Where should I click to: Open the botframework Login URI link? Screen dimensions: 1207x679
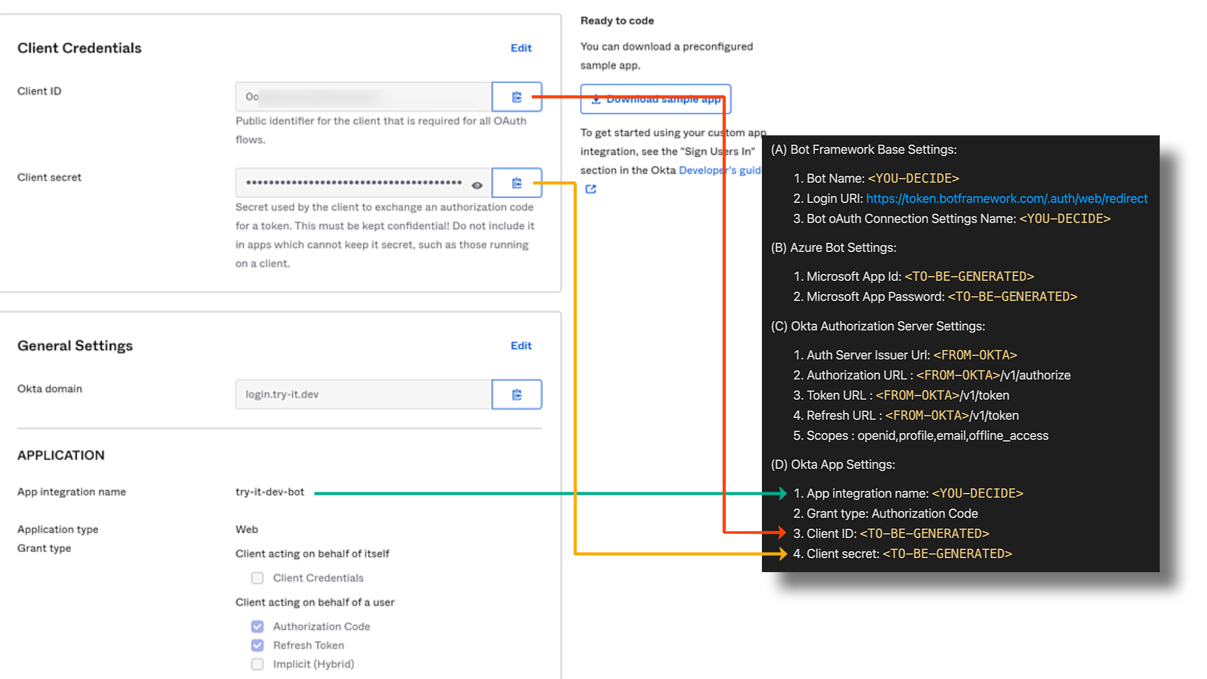[1006, 199]
